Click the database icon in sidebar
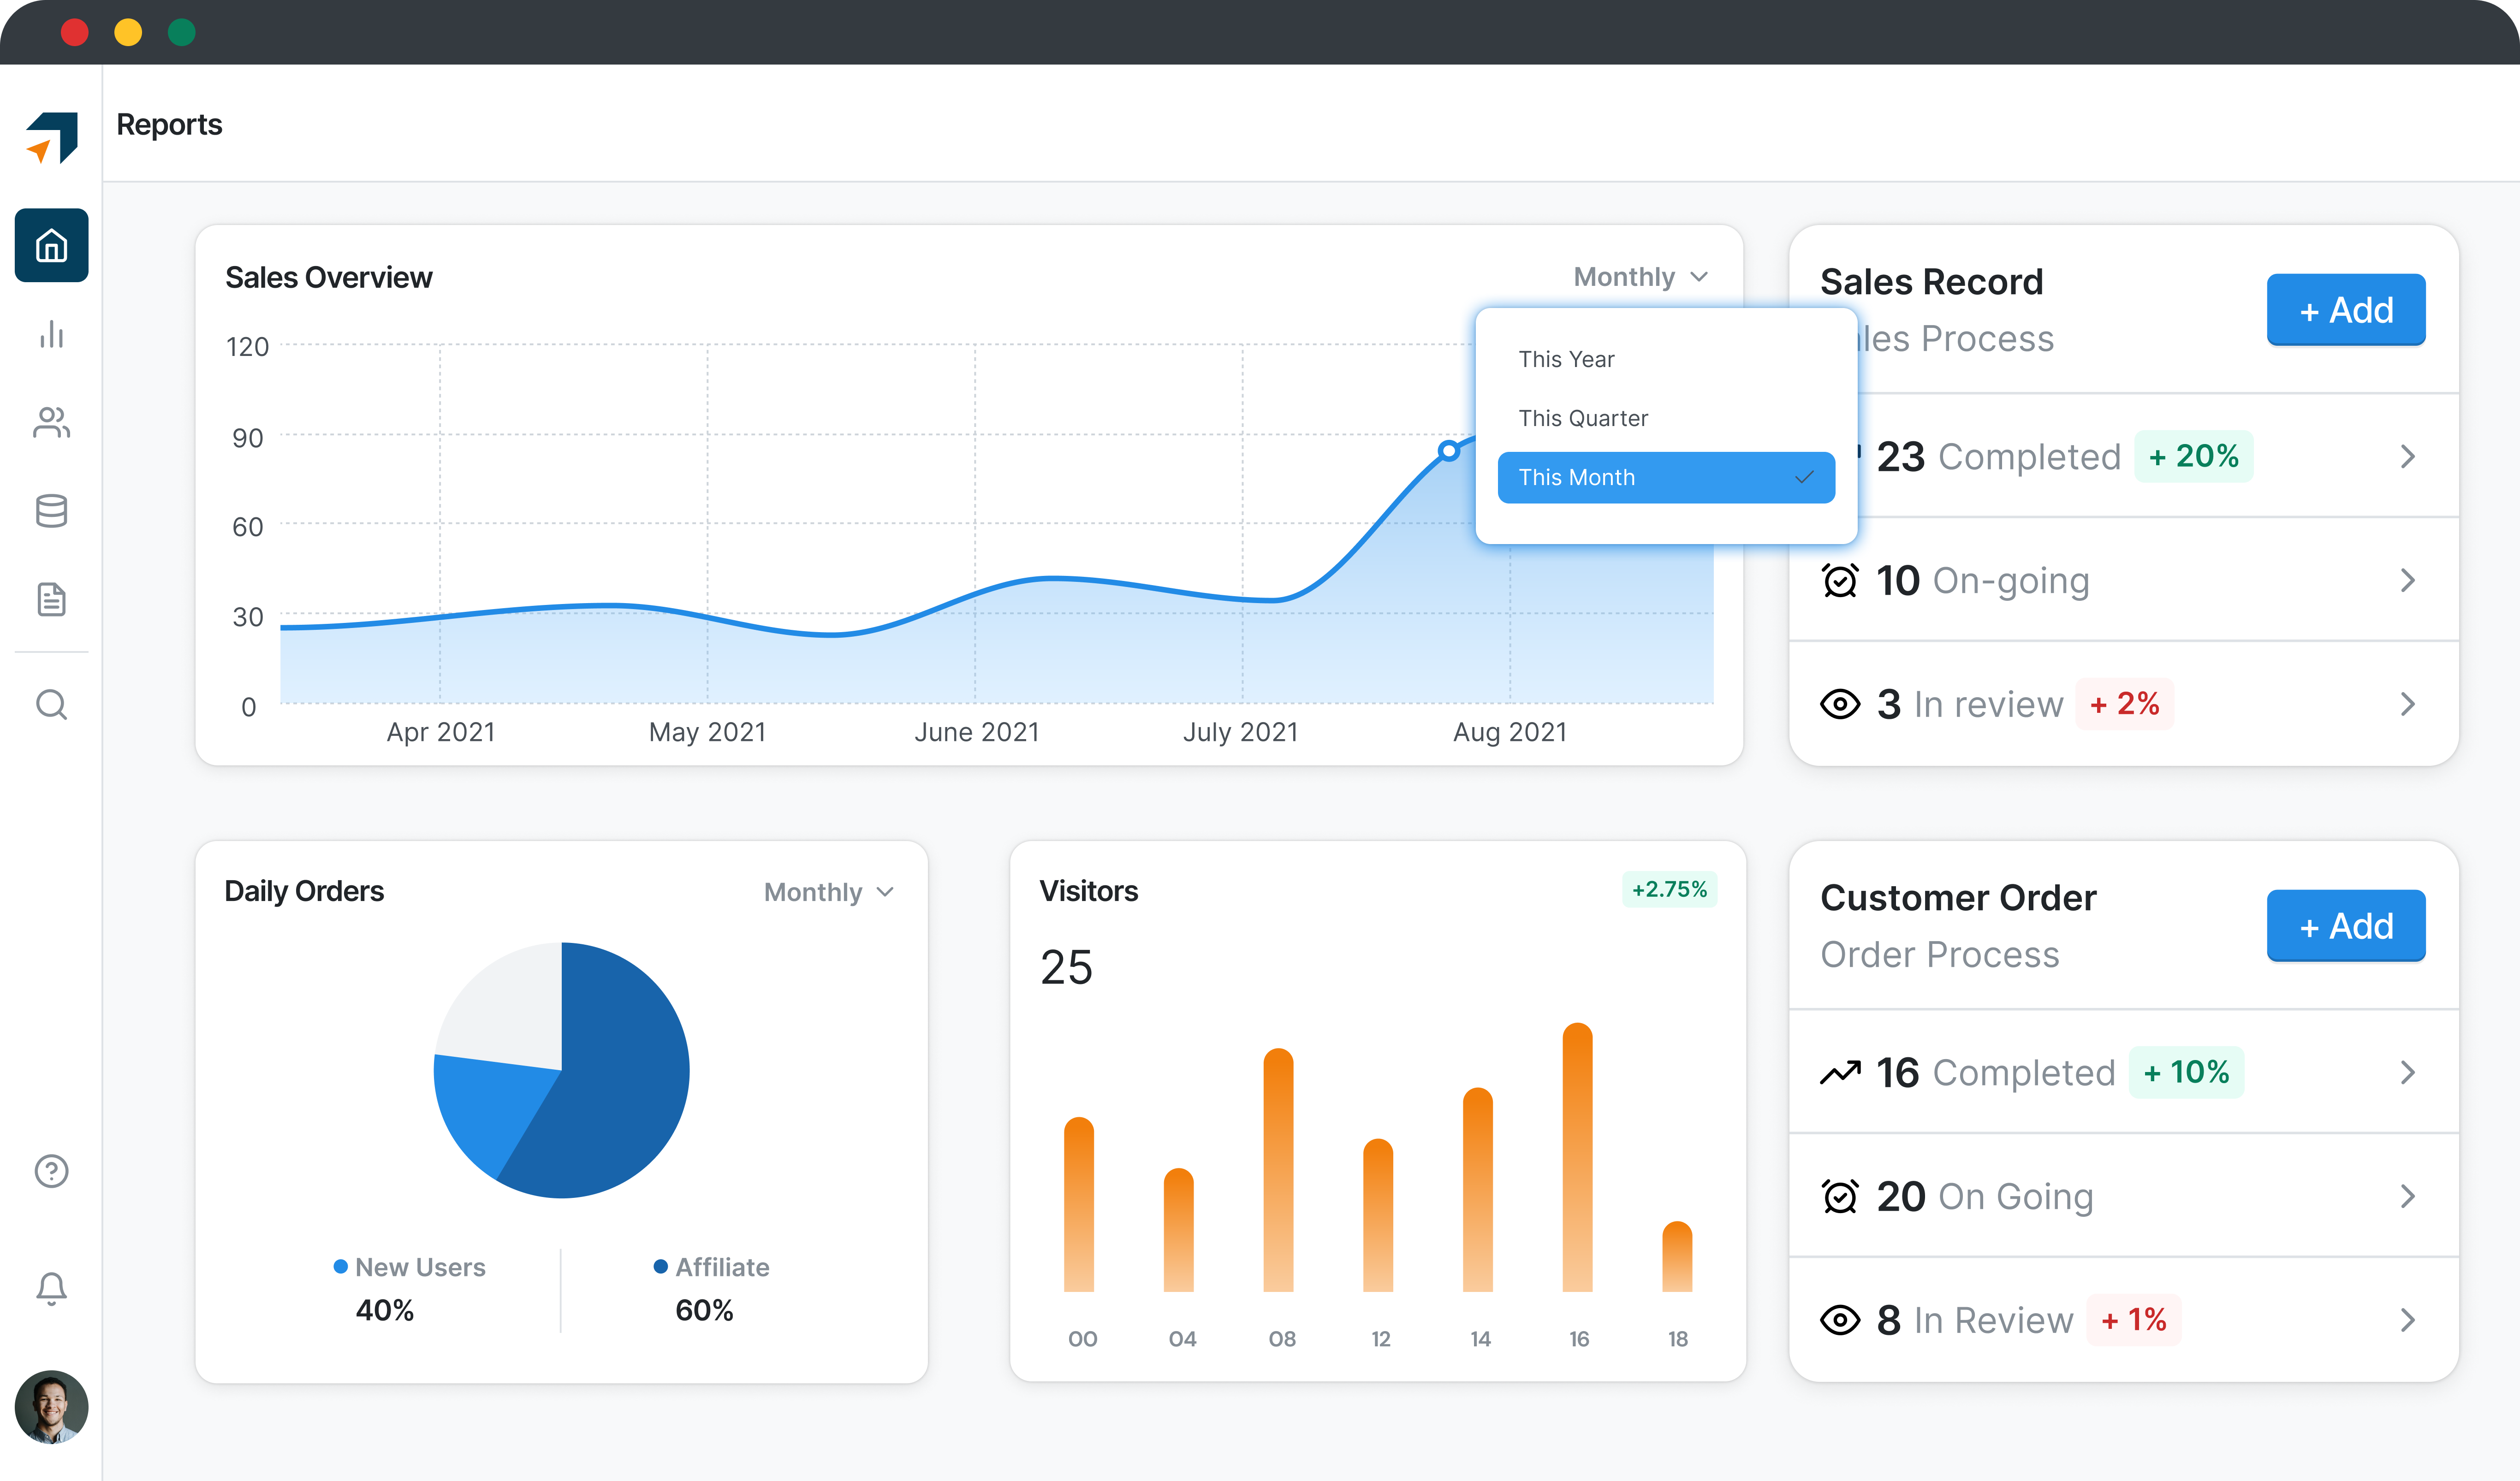Viewport: 2520px width, 1481px height. coord(51,511)
